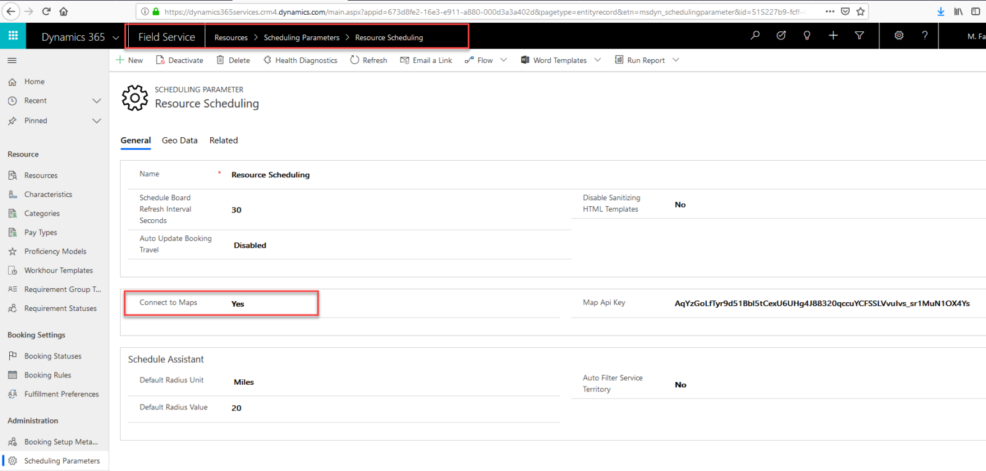
Task: Open the Word Templates dropdown arrow
Action: pos(597,60)
